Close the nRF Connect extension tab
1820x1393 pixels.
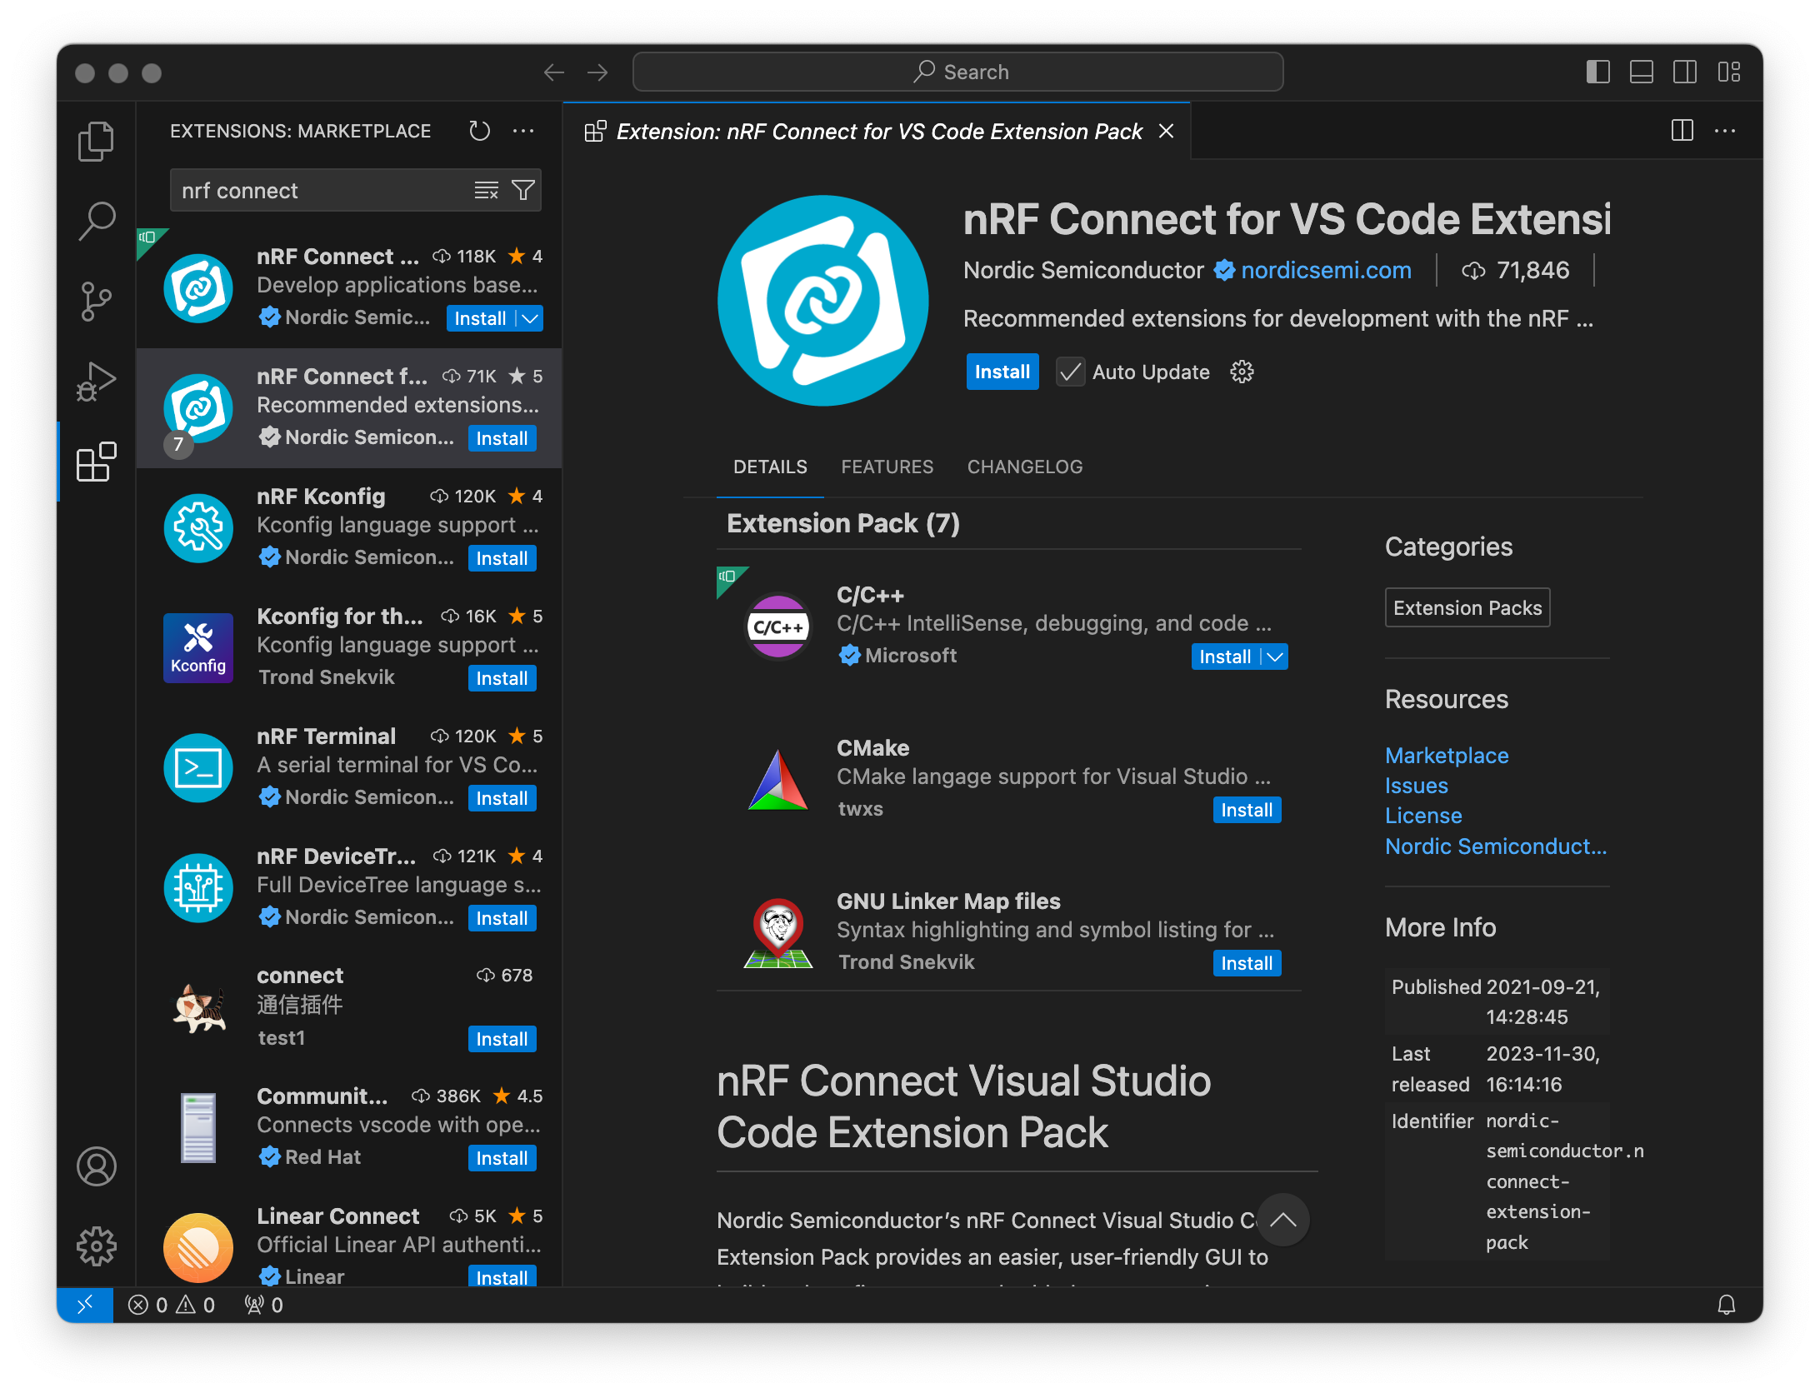coord(1167,131)
